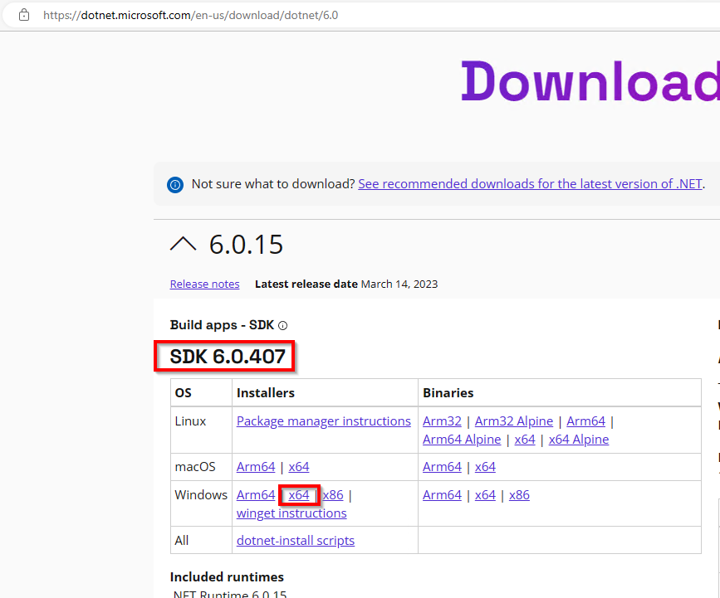Open recommended downloads for latest .NET link
The width and height of the screenshot is (720, 598).
tap(530, 184)
